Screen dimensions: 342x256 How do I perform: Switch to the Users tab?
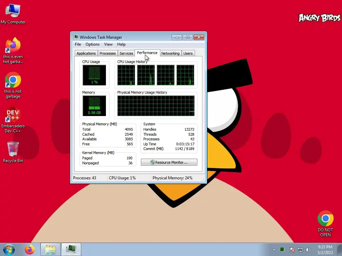point(188,53)
